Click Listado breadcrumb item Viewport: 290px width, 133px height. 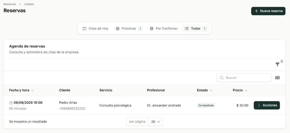29,4
